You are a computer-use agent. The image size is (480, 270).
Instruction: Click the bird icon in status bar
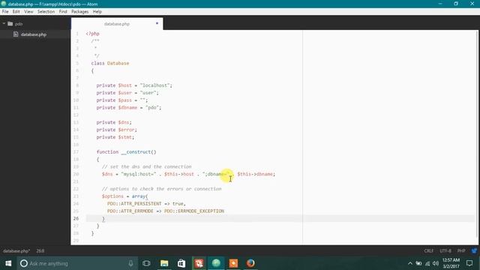point(474,250)
